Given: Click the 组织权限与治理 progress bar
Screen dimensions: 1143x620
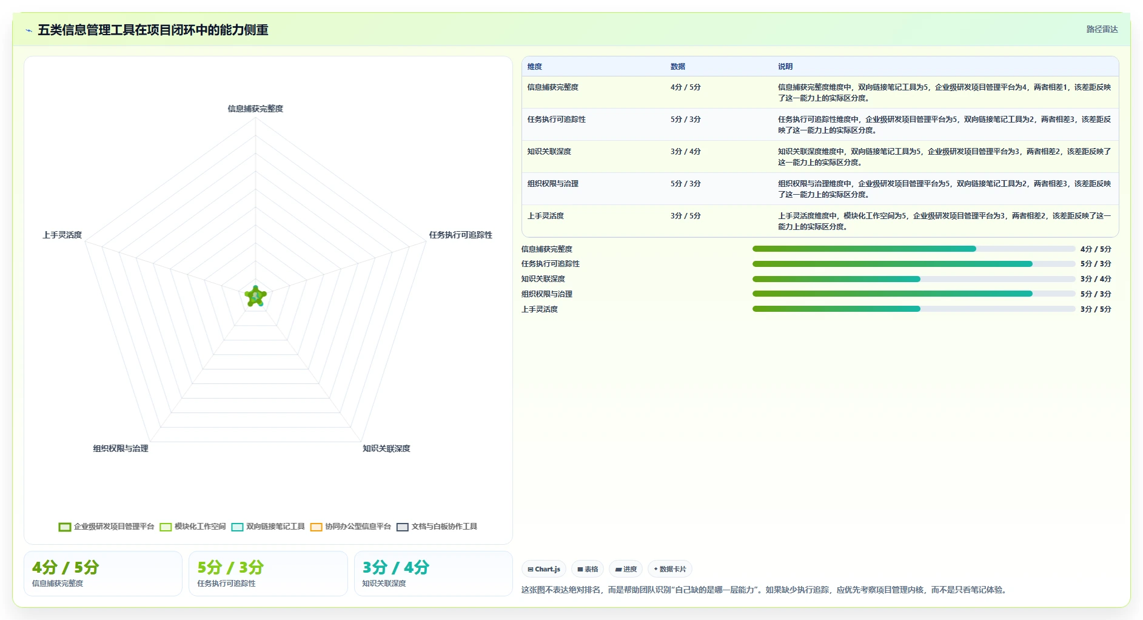Looking at the screenshot, I should pyautogui.click(x=914, y=294).
